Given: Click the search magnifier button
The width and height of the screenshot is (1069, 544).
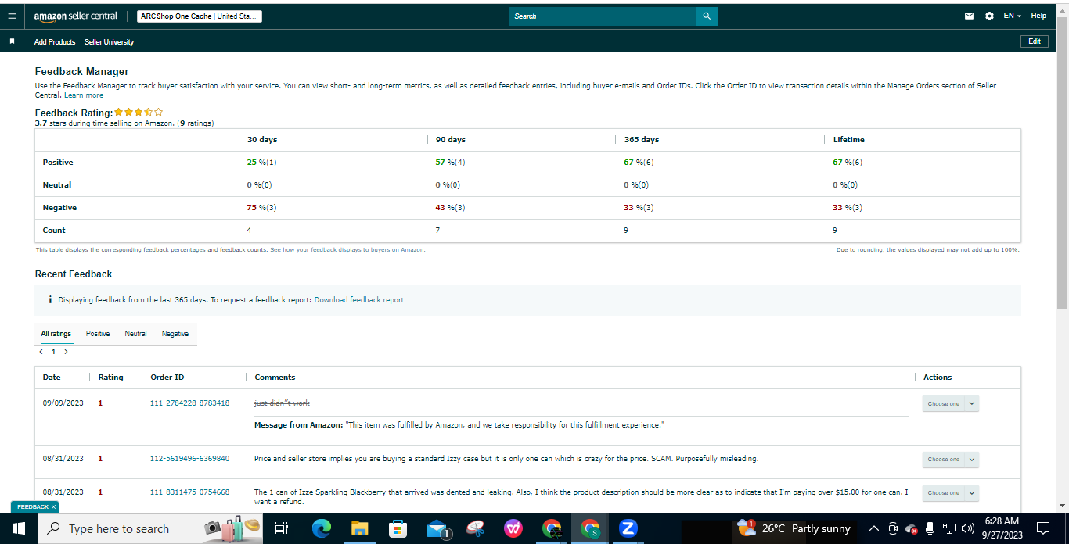Looking at the screenshot, I should coord(707,16).
